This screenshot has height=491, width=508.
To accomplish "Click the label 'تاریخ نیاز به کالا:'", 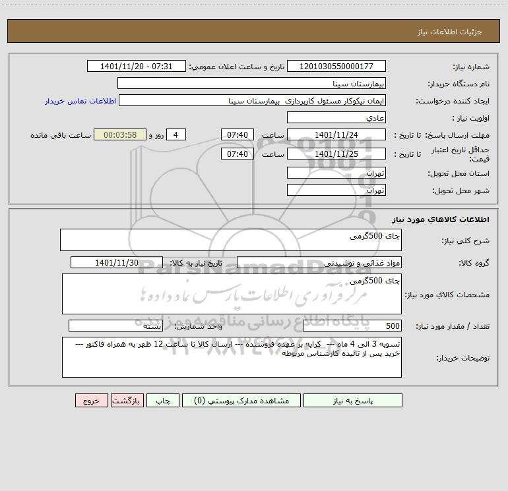I will click(197, 263).
